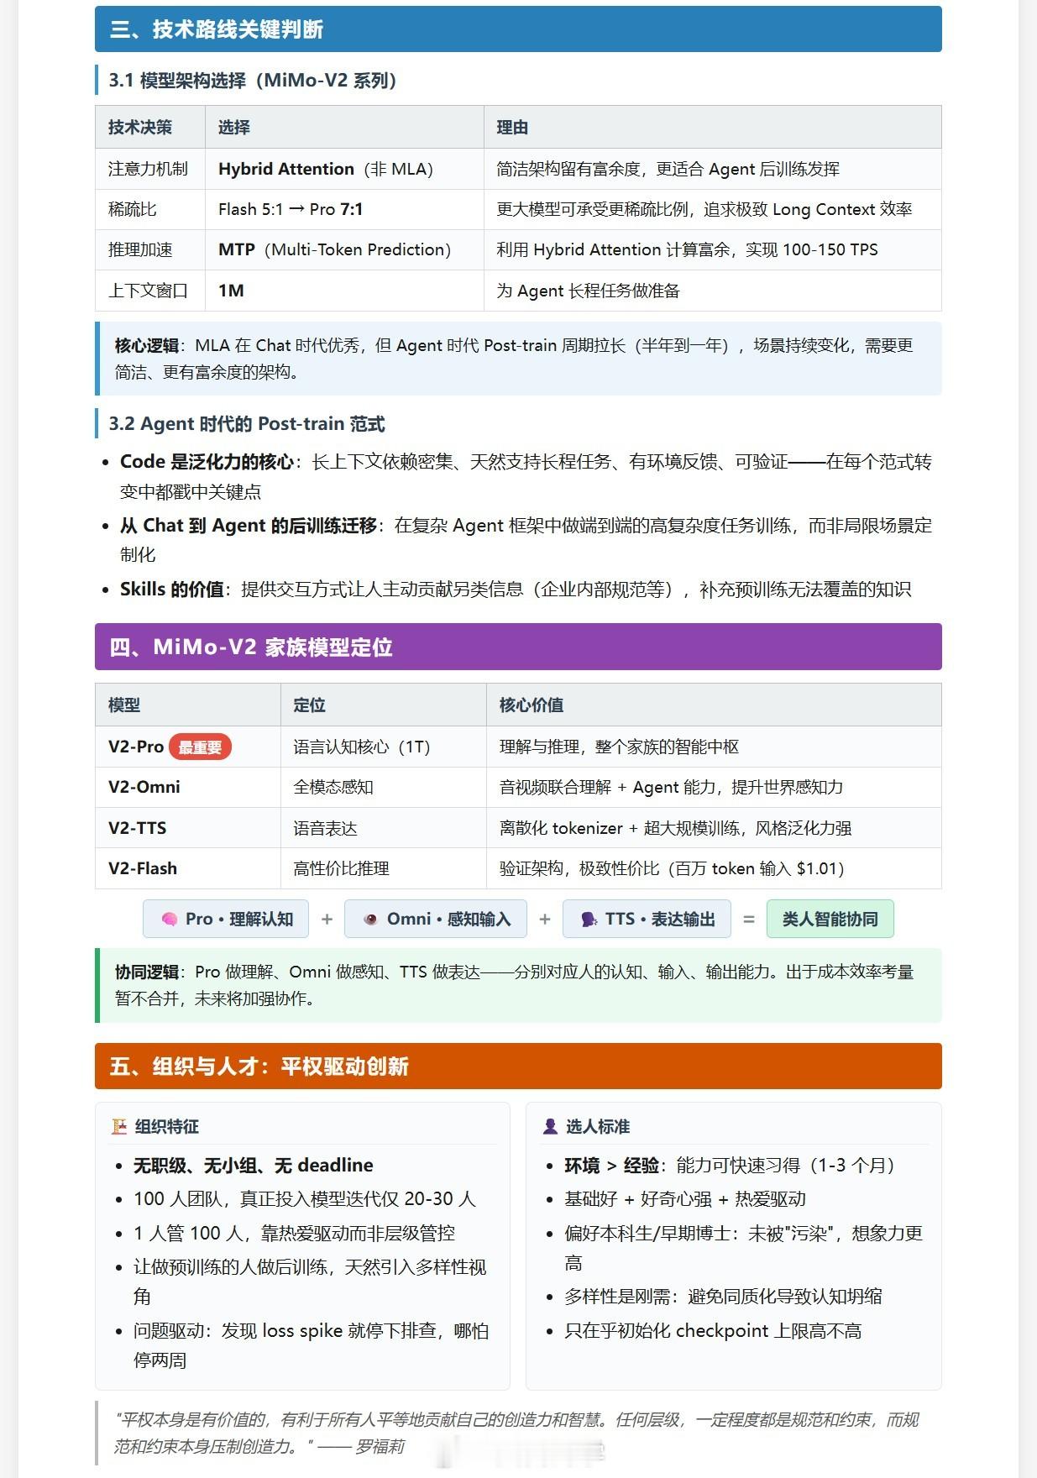Screen dimensions: 1037x1478
Task: Click the subheading 3.1 模型架构选择
Action: (253, 81)
